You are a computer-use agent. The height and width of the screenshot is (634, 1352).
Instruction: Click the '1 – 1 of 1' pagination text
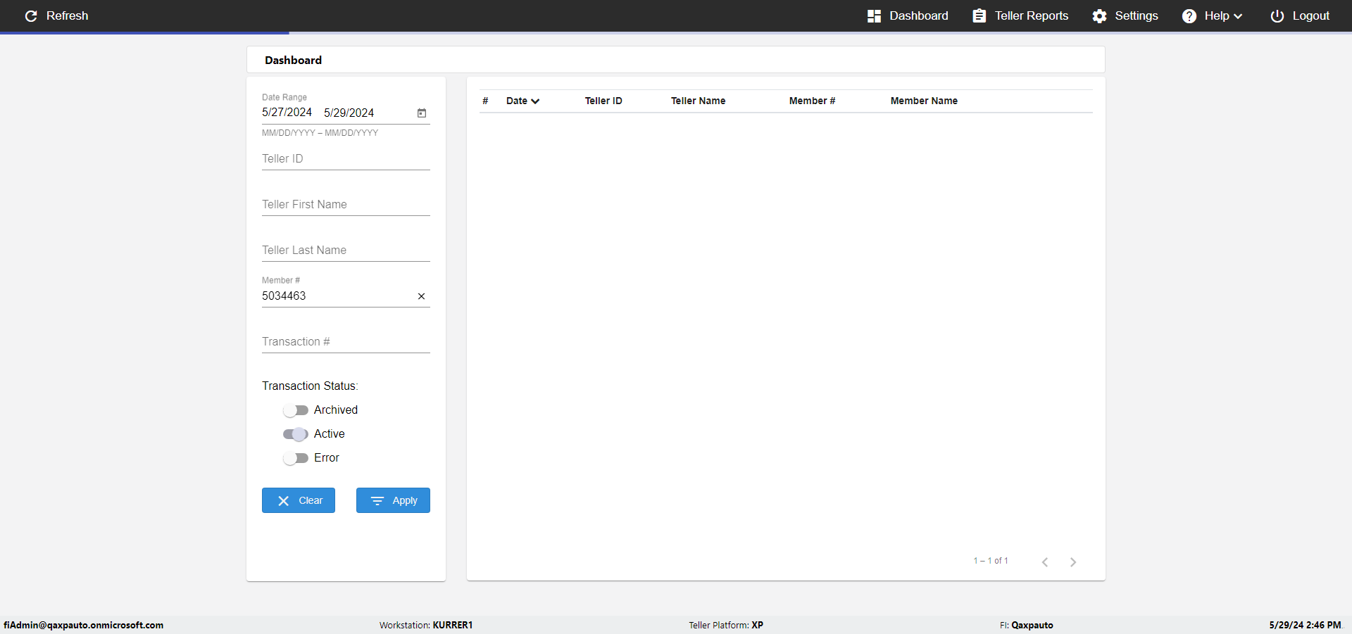point(991,561)
